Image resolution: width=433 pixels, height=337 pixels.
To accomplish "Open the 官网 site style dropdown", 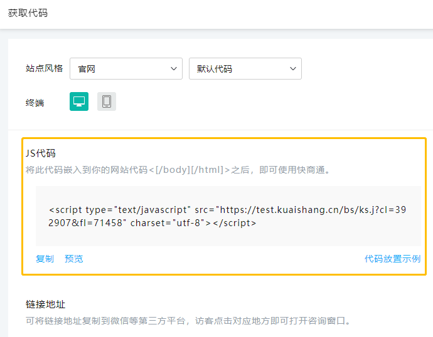I will click(126, 69).
